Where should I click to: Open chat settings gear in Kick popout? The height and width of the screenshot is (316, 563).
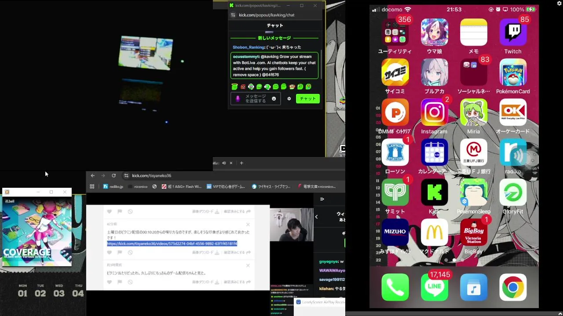[x=289, y=99]
